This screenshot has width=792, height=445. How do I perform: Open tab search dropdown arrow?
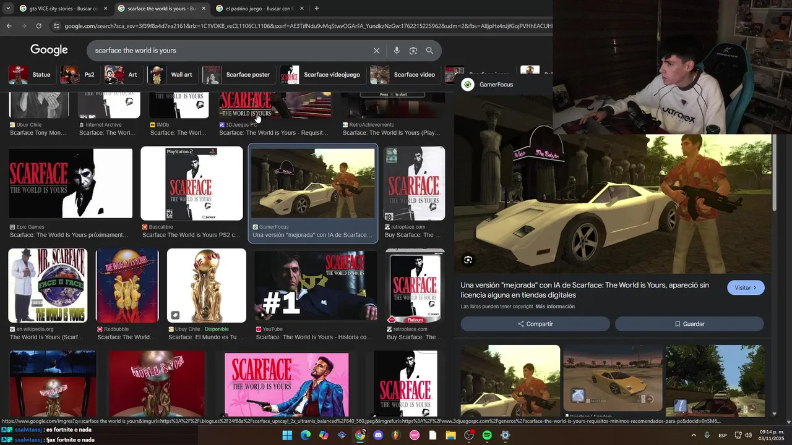point(8,9)
